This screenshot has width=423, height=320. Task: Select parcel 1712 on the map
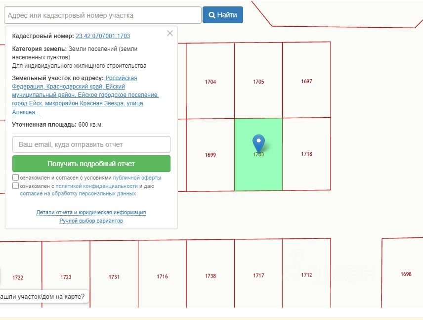click(x=307, y=275)
